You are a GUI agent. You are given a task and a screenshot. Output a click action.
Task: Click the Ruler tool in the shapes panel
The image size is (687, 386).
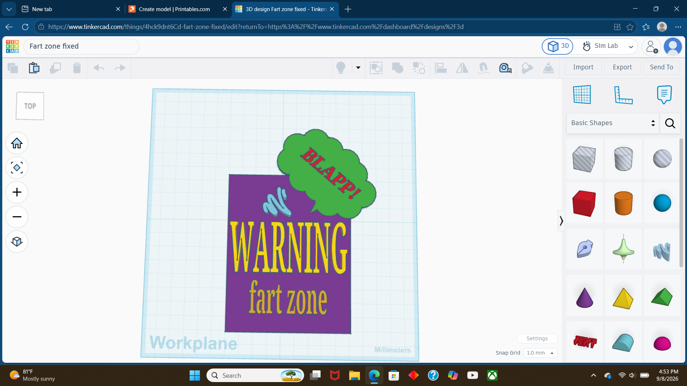[623, 95]
